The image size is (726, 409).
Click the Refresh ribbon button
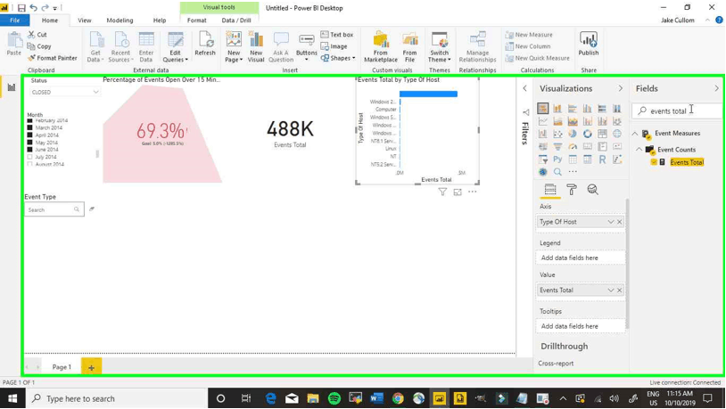(x=205, y=44)
